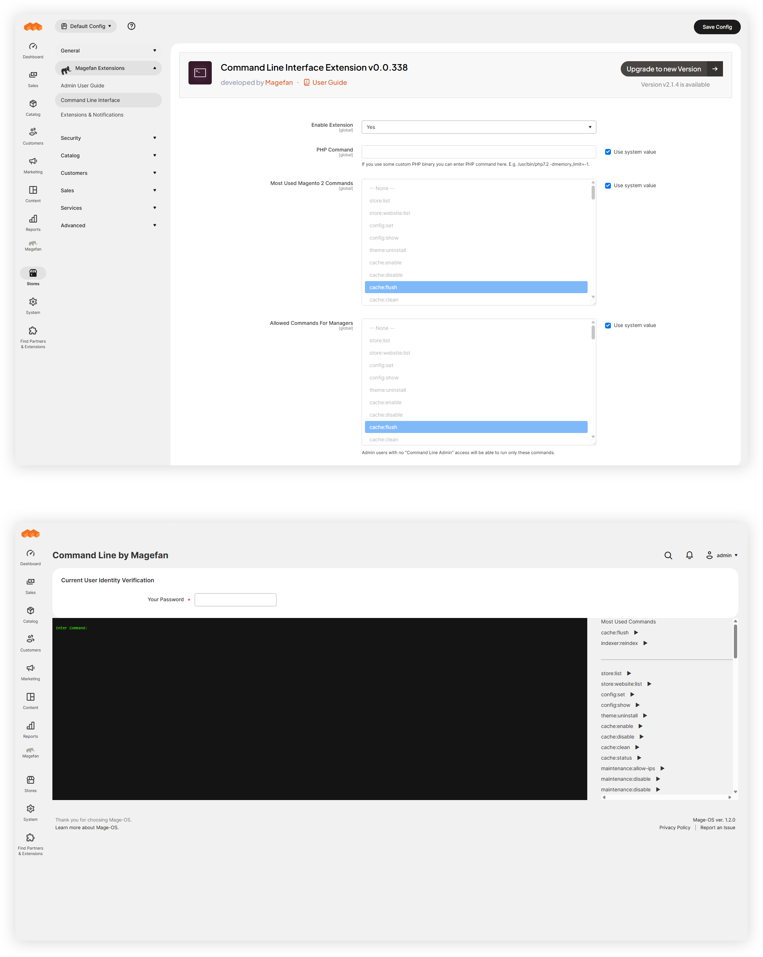Open the Enable Extension dropdown
Image resolution: width=763 pixels, height=957 pixels.
(478, 127)
